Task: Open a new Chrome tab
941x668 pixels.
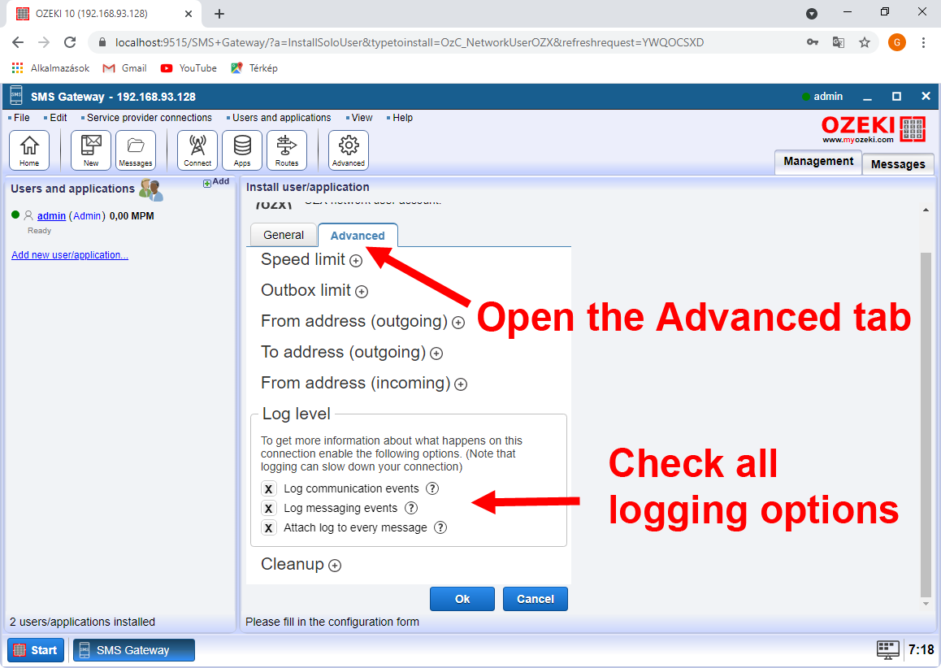Action: 219,13
